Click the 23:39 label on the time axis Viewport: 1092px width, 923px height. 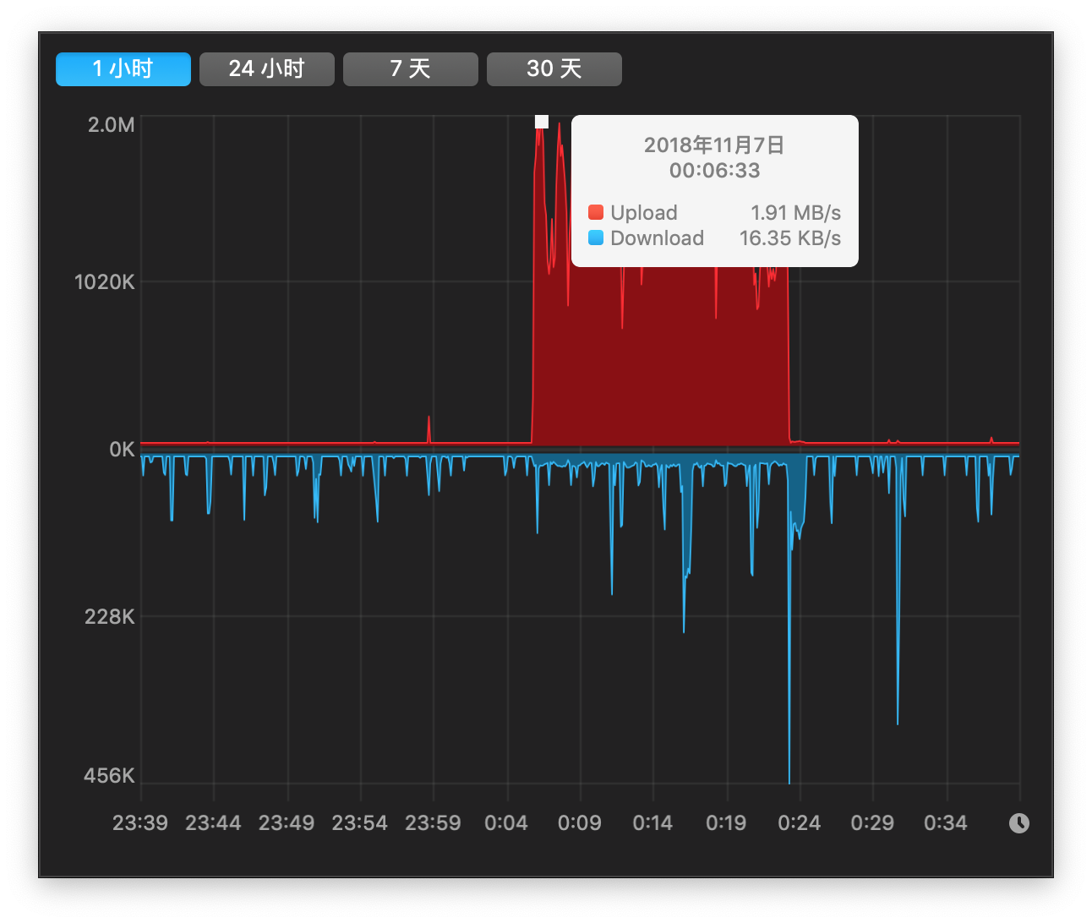(x=140, y=823)
